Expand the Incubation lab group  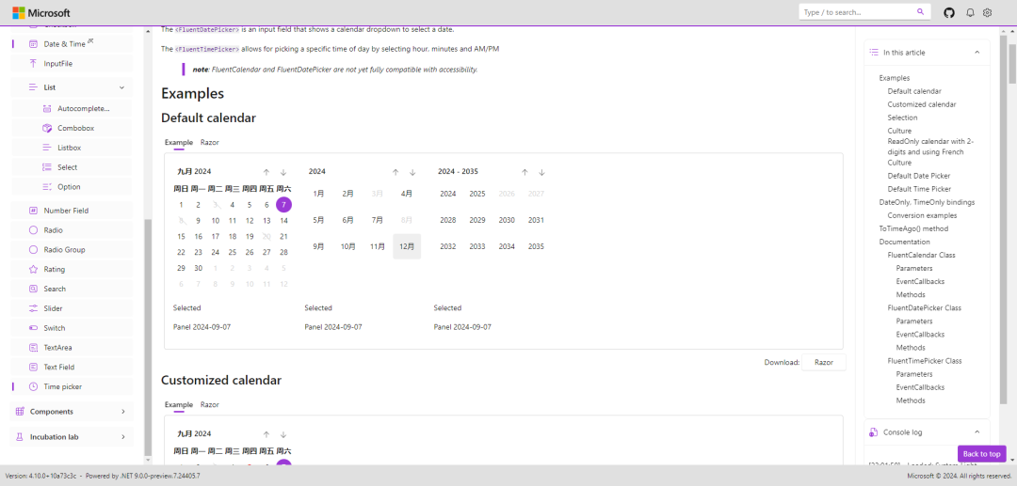122,437
